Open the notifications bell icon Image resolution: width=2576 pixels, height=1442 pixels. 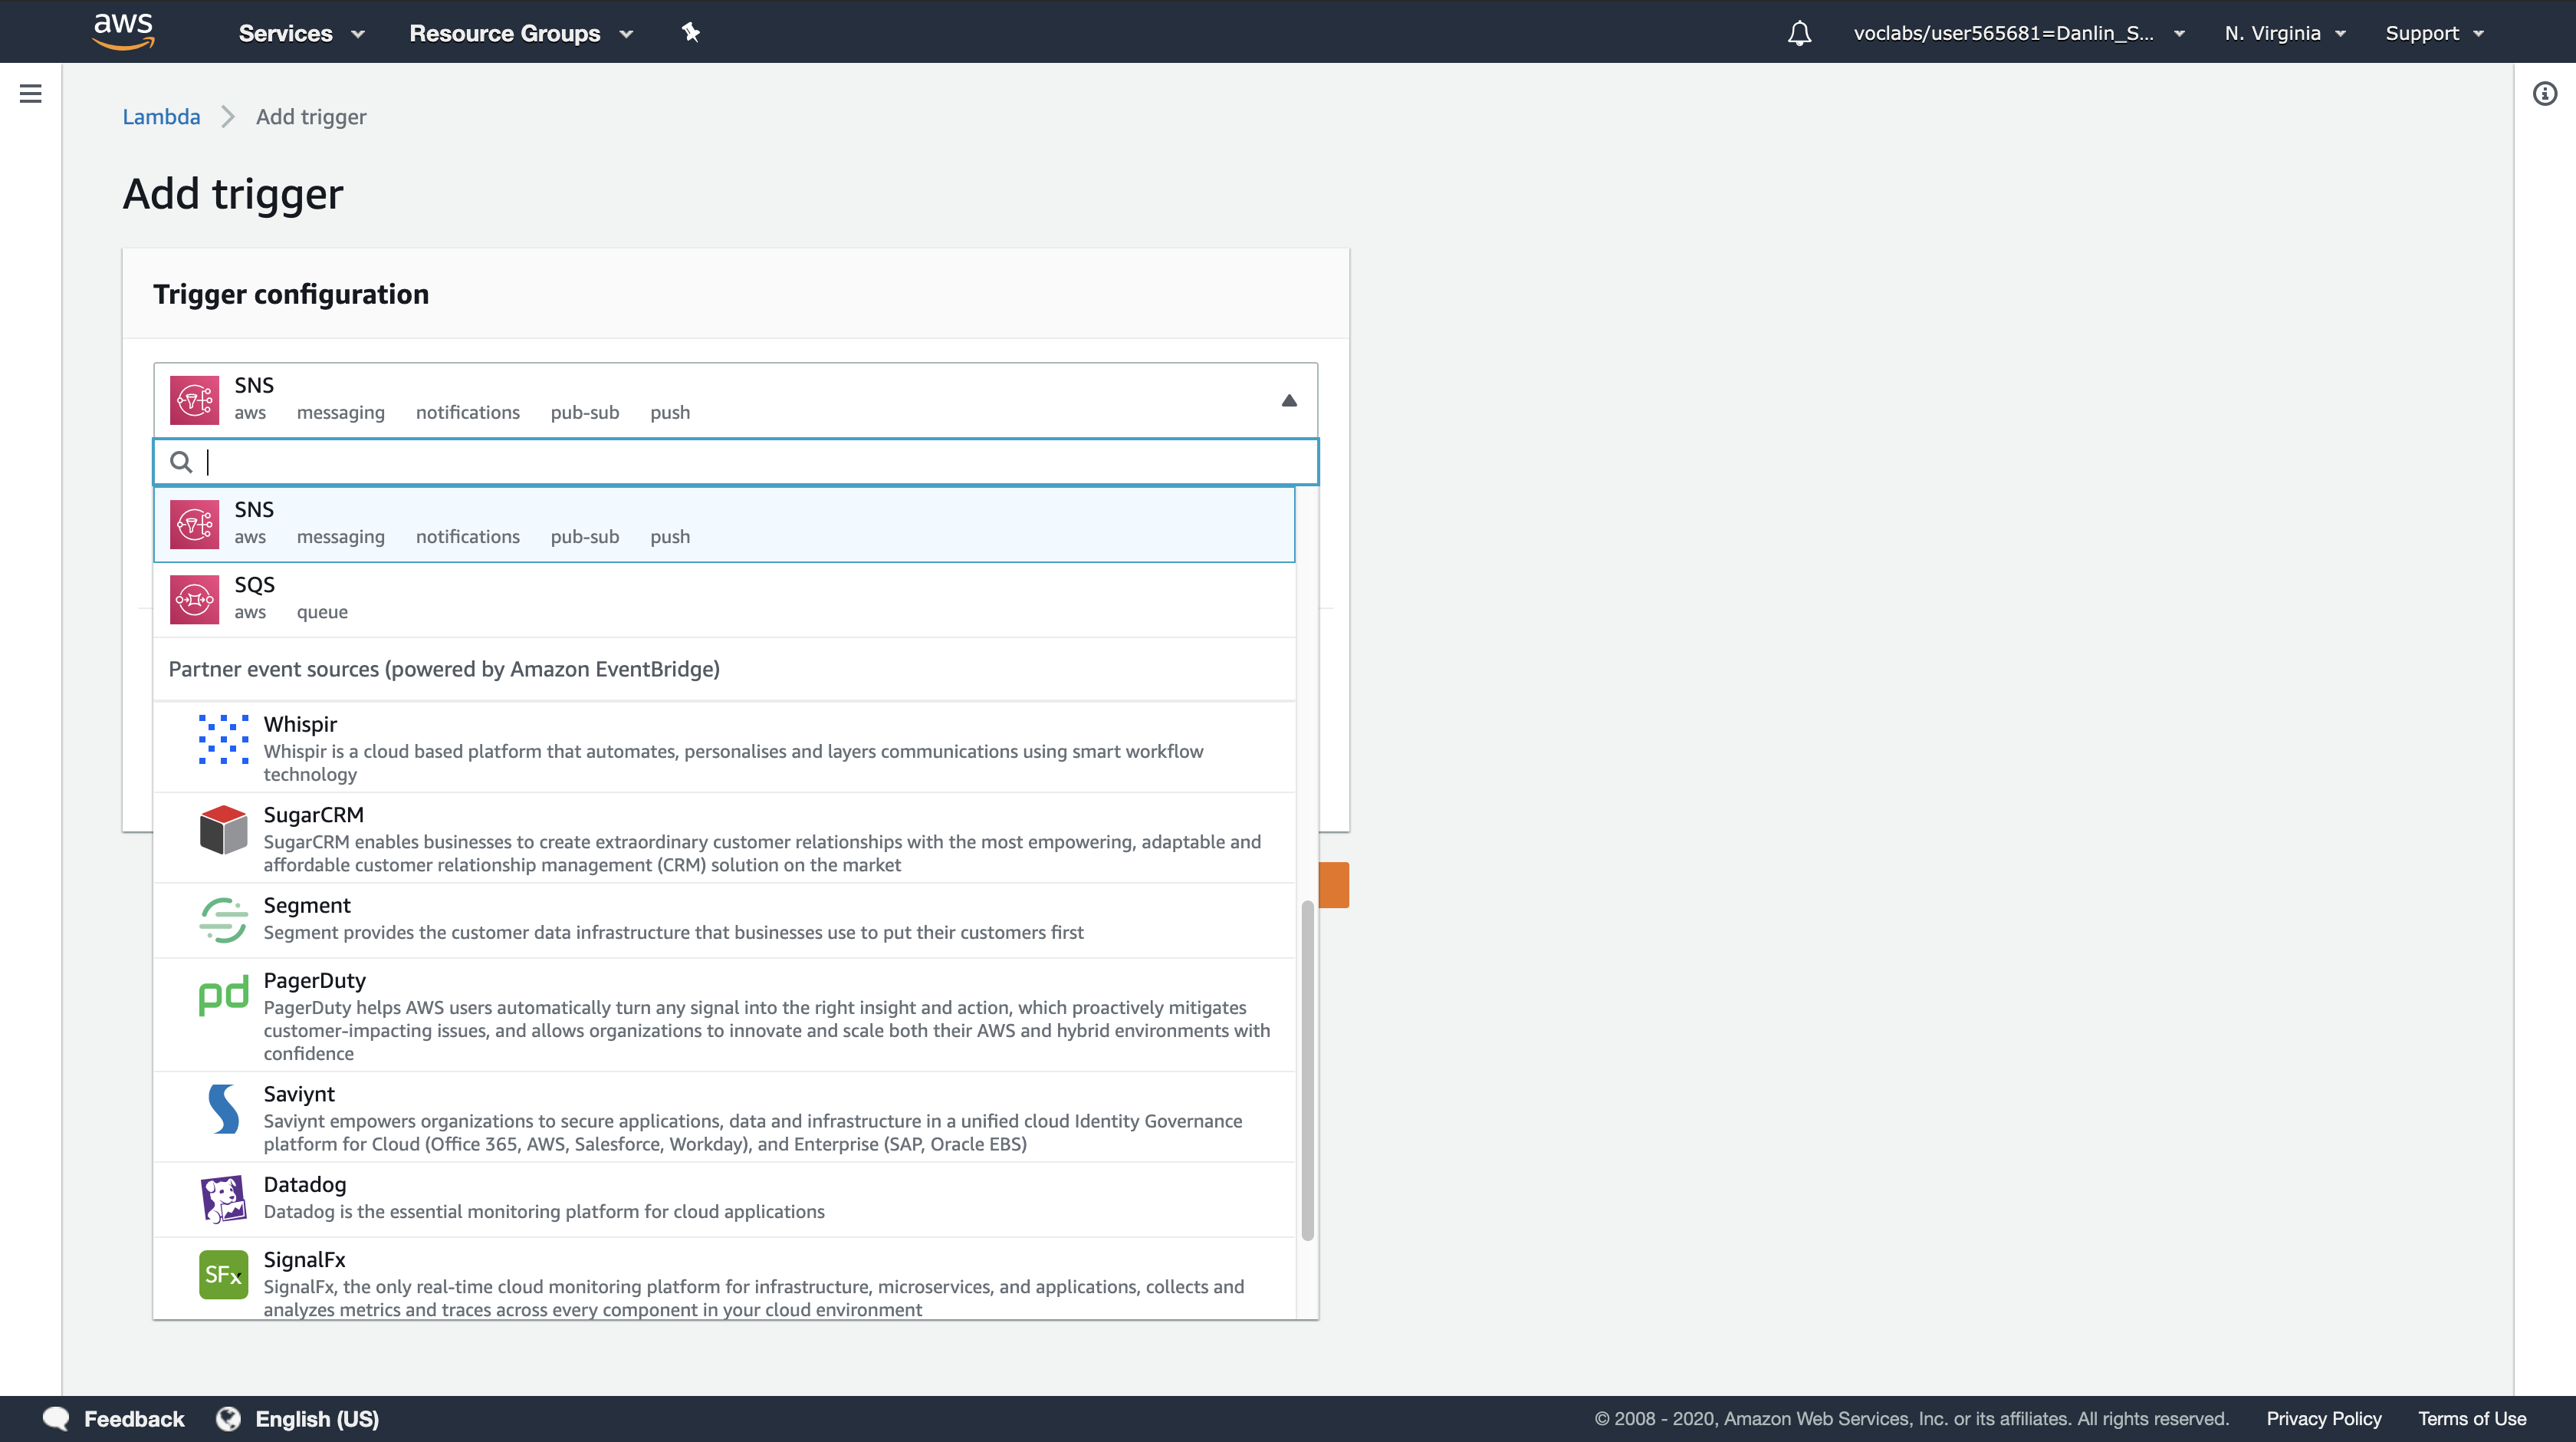coord(1799,33)
